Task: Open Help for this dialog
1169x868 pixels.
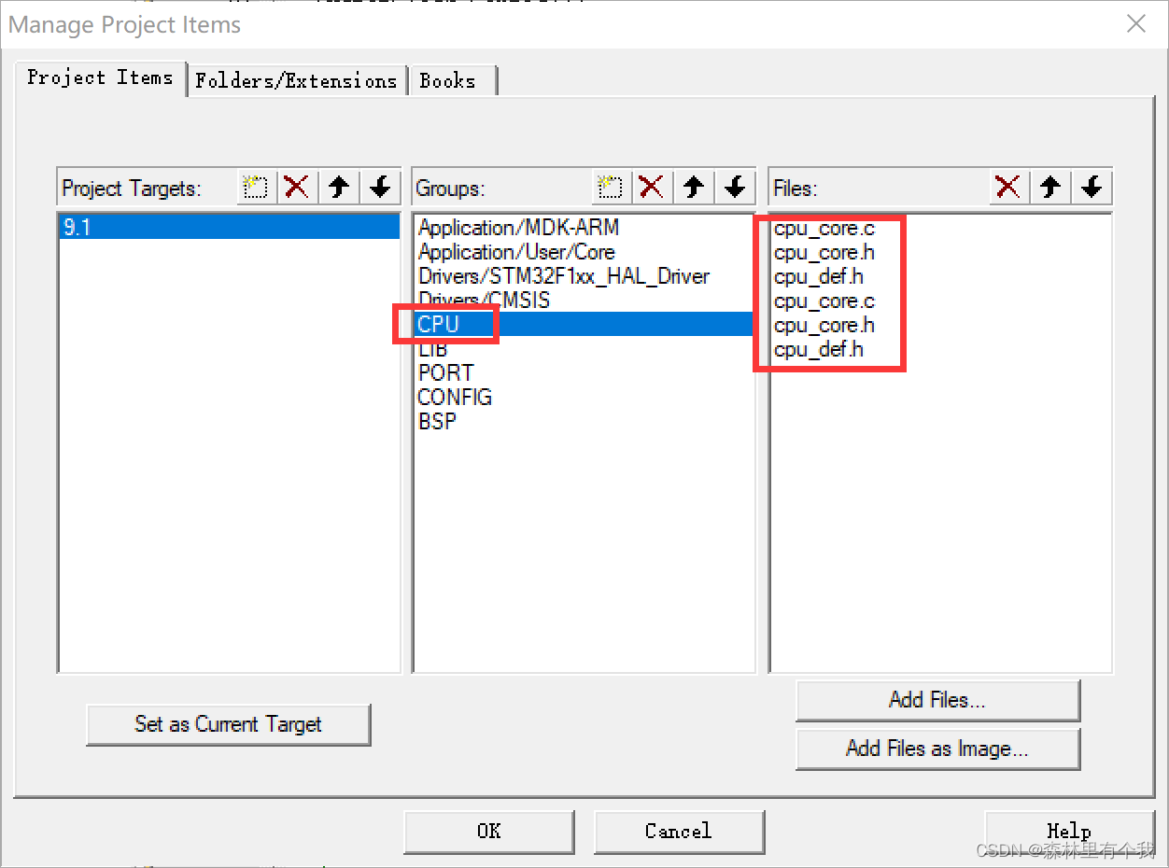Action: [1069, 832]
